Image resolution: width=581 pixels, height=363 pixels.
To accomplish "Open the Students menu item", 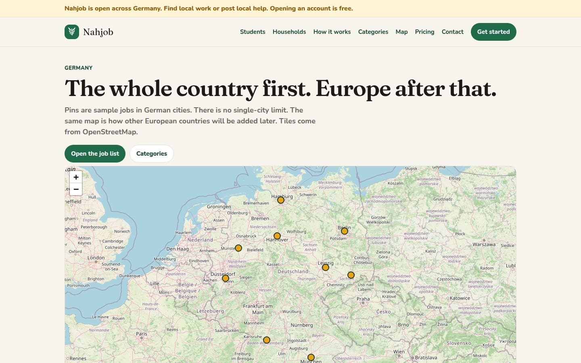I will tap(253, 32).
